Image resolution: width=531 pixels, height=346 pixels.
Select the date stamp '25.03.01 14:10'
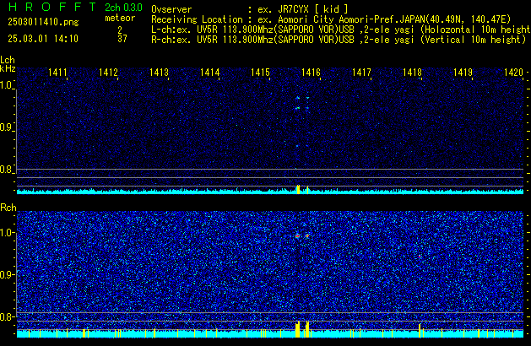click(x=43, y=39)
